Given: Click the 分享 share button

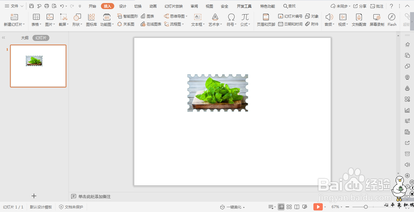Looking at the screenshot, I should 360,6.
